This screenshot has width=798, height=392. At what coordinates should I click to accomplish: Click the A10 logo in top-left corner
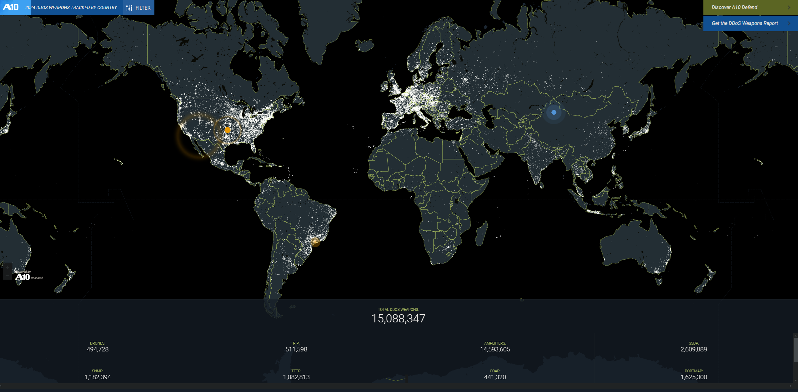click(x=11, y=7)
